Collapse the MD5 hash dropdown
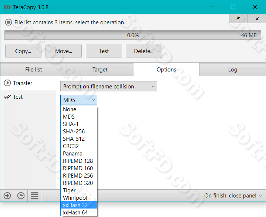The image size is (266, 217). [x=79, y=100]
